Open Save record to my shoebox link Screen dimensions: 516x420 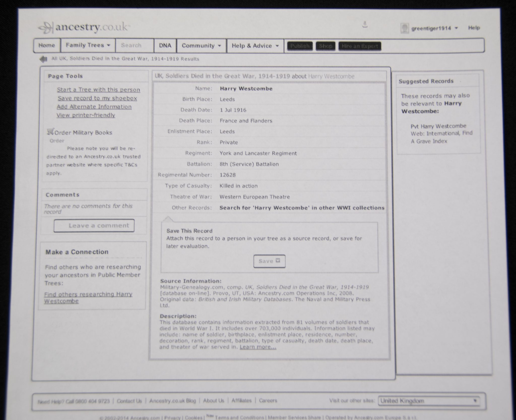[x=97, y=98]
